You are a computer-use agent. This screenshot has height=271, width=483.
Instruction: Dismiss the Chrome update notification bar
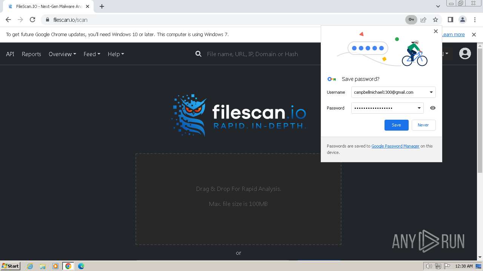point(474,35)
